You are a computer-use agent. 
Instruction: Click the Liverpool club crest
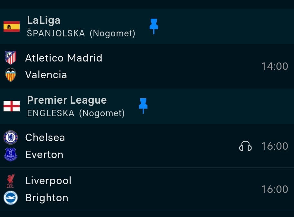point(11,181)
